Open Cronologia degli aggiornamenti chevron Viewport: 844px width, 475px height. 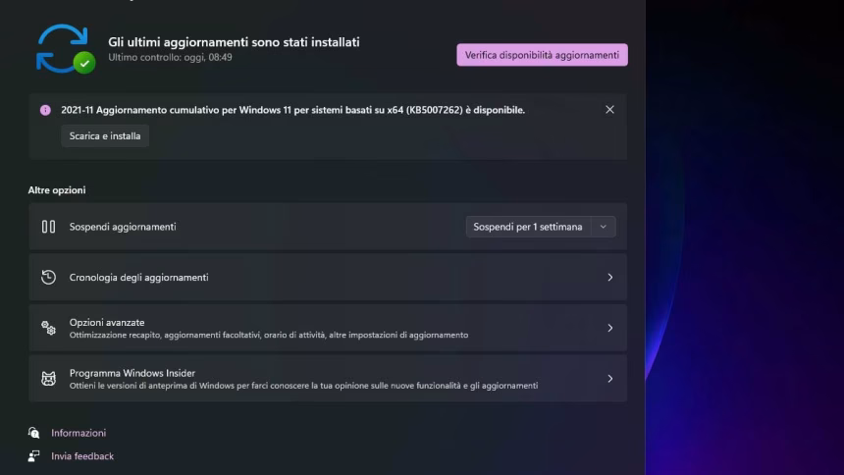(609, 278)
